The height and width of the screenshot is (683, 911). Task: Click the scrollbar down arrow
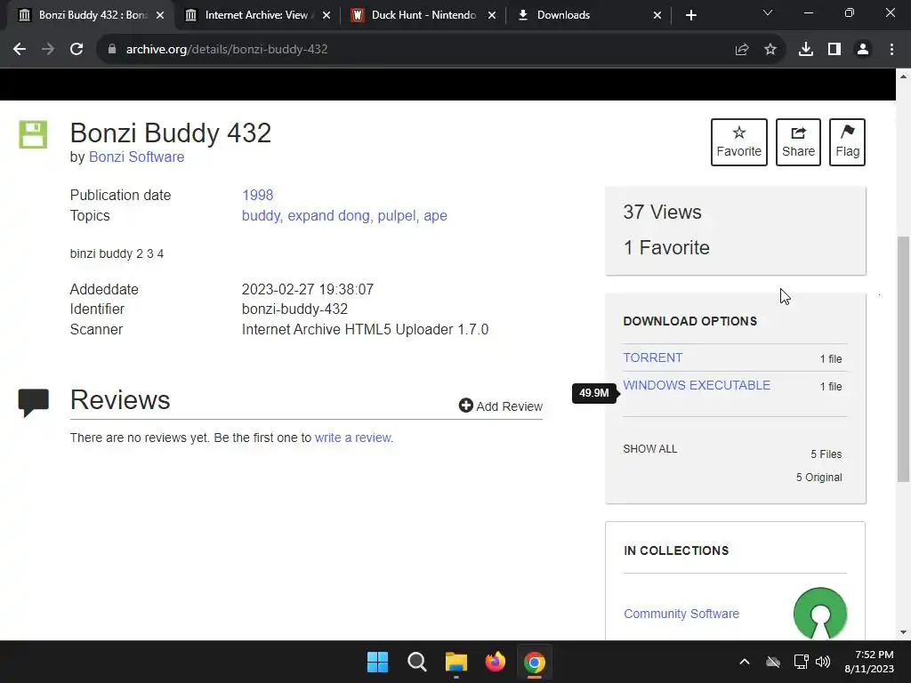[x=904, y=632]
